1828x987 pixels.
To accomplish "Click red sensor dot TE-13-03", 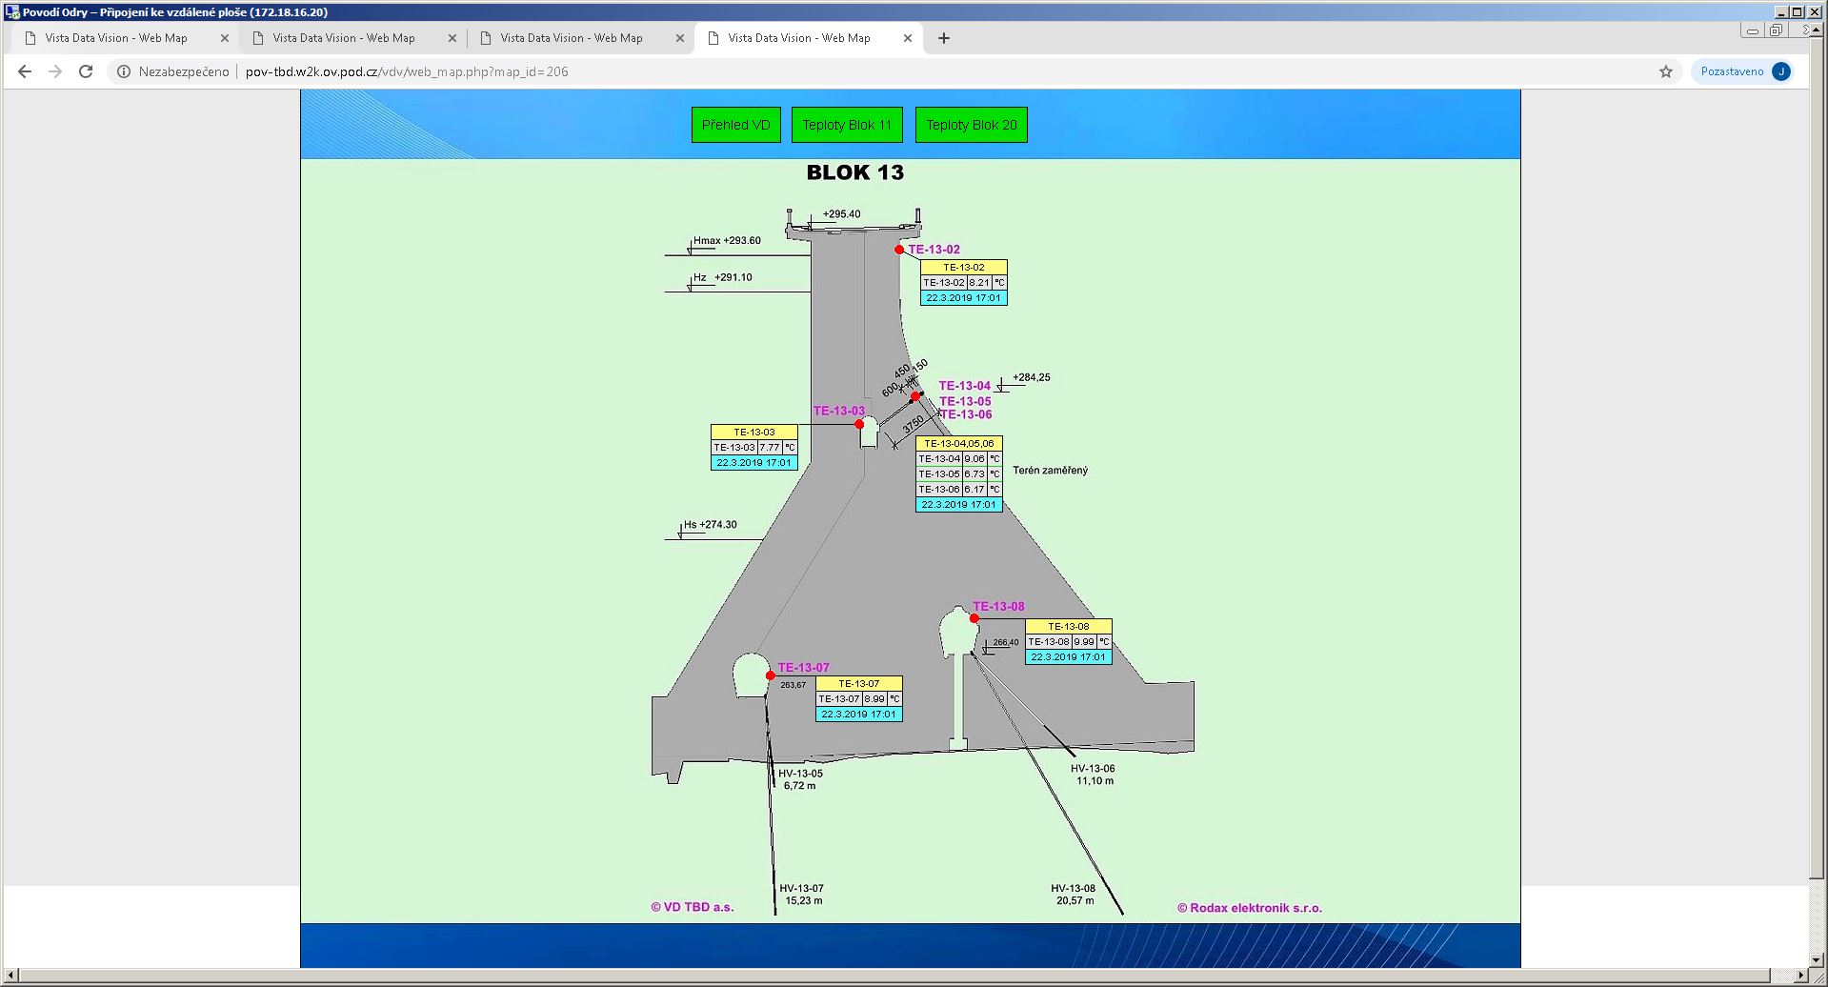I will point(859,424).
